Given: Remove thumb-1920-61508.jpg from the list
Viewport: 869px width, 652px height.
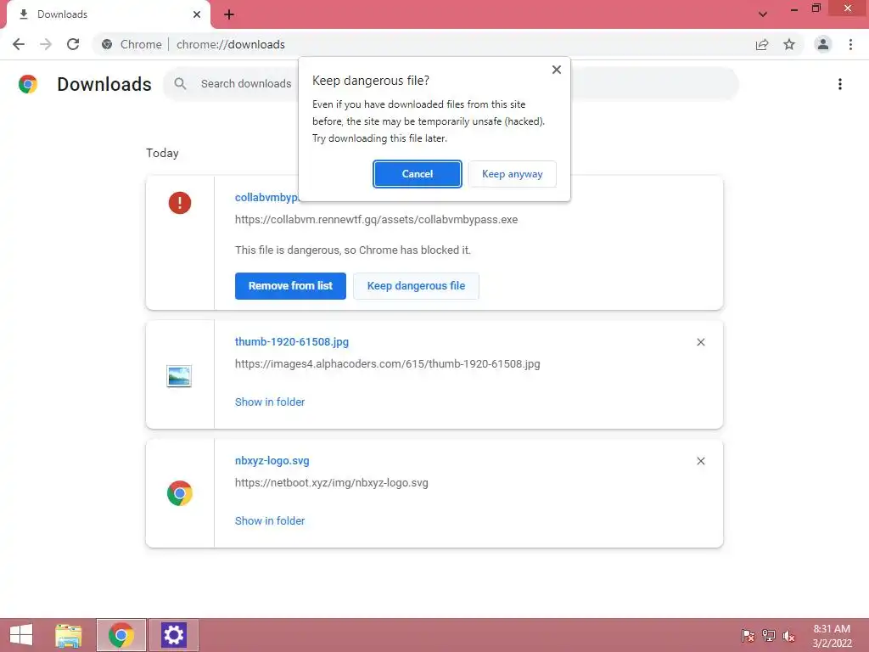Looking at the screenshot, I should coord(700,342).
